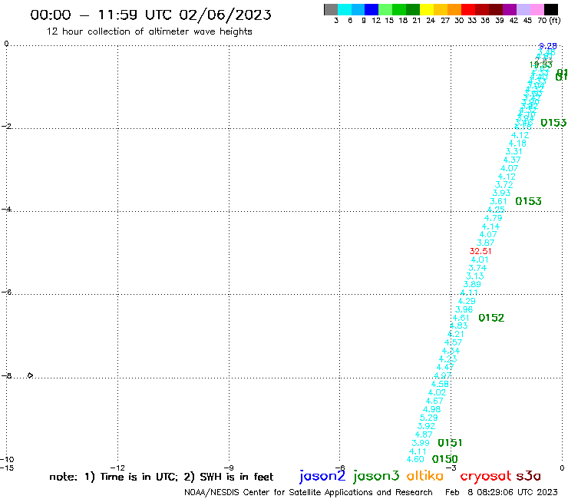Screen dimensions: 568x499
Task: Click the 3.61 wave height value
Action: point(498,201)
